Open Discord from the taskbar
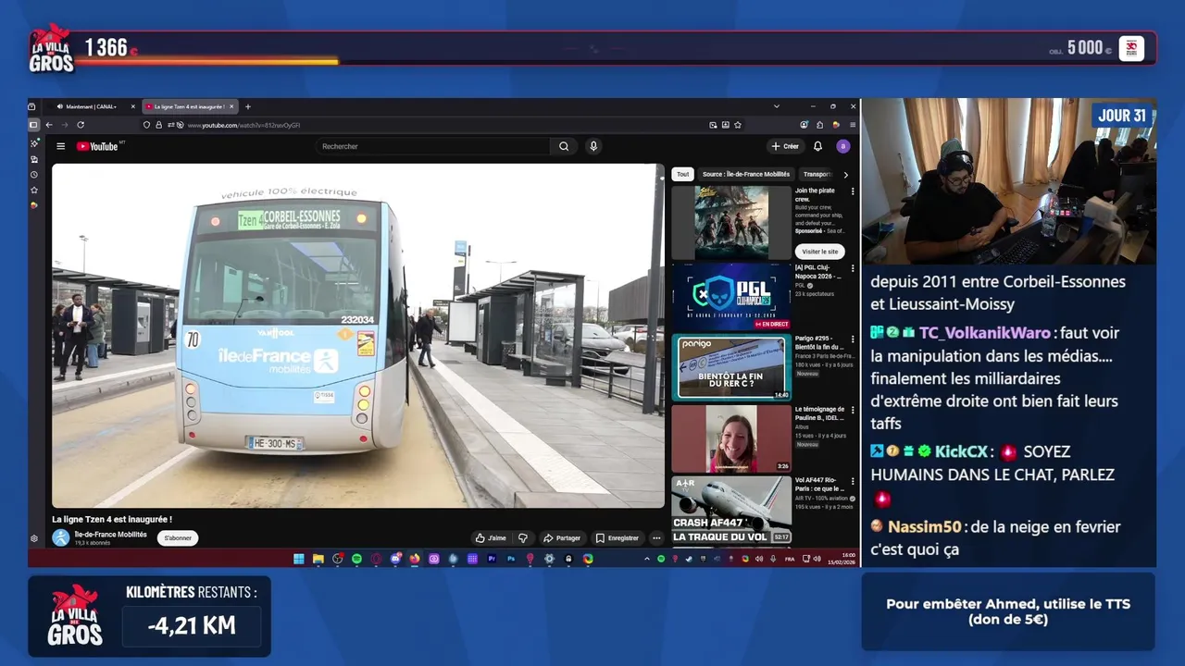 click(395, 559)
